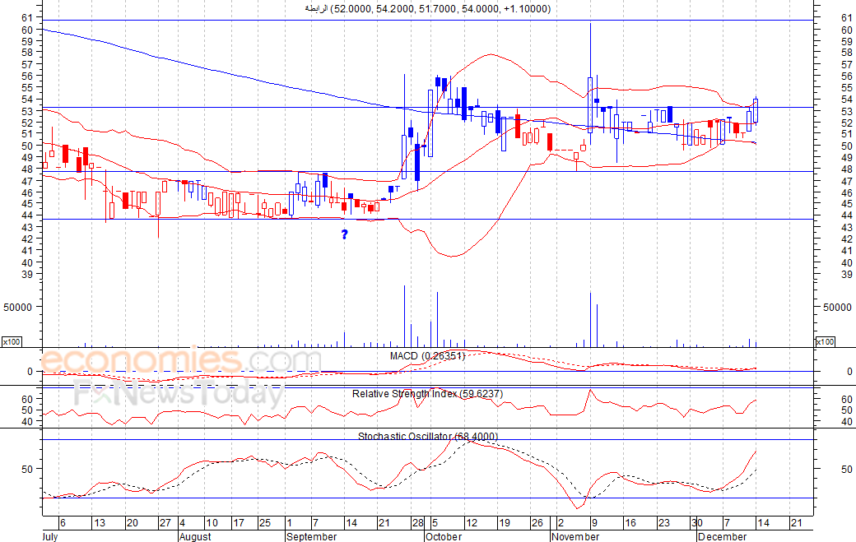Click the 50000 volume label on left axis

pyautogui.click(x=18, y=307)
